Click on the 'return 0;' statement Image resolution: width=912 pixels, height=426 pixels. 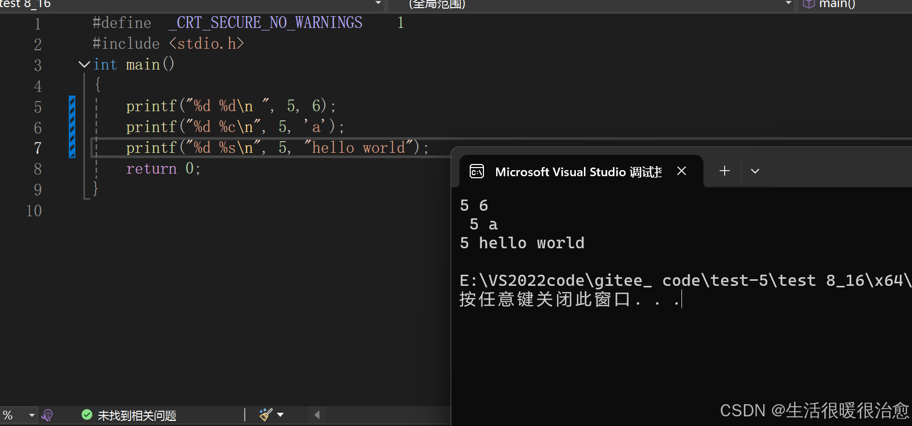(163, 169)
